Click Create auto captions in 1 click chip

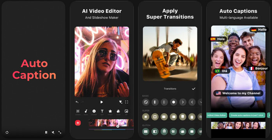(247, 115)
